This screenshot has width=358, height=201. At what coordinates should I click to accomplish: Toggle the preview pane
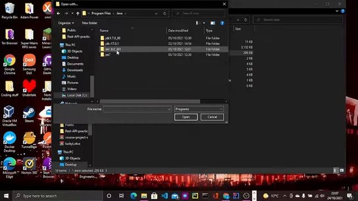213,23
